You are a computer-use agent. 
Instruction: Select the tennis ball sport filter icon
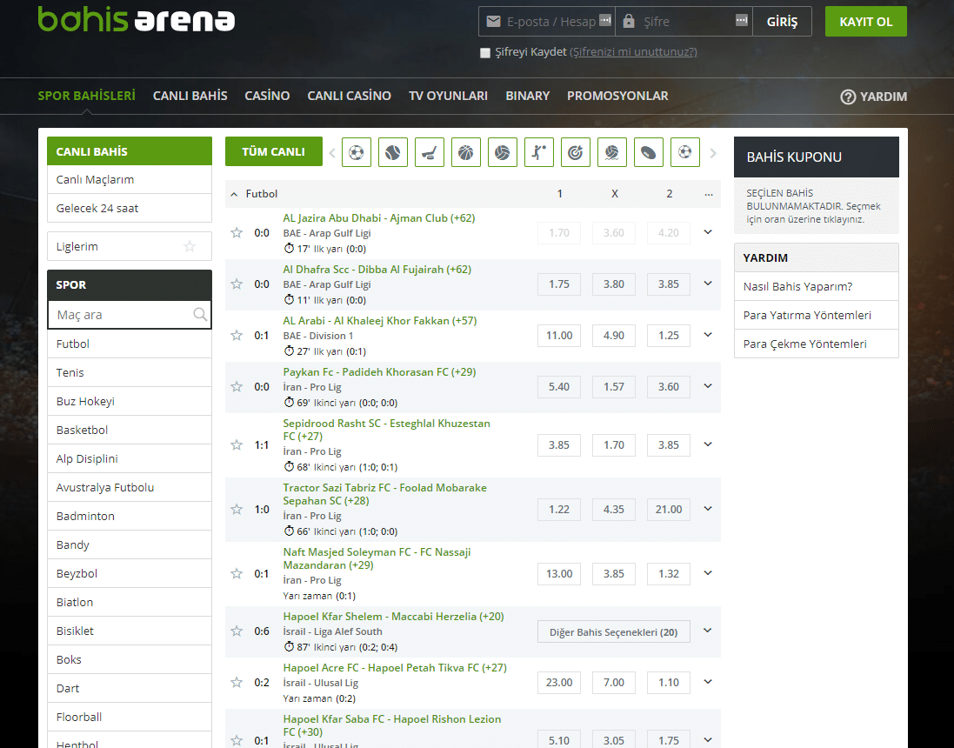click(393, 152)
